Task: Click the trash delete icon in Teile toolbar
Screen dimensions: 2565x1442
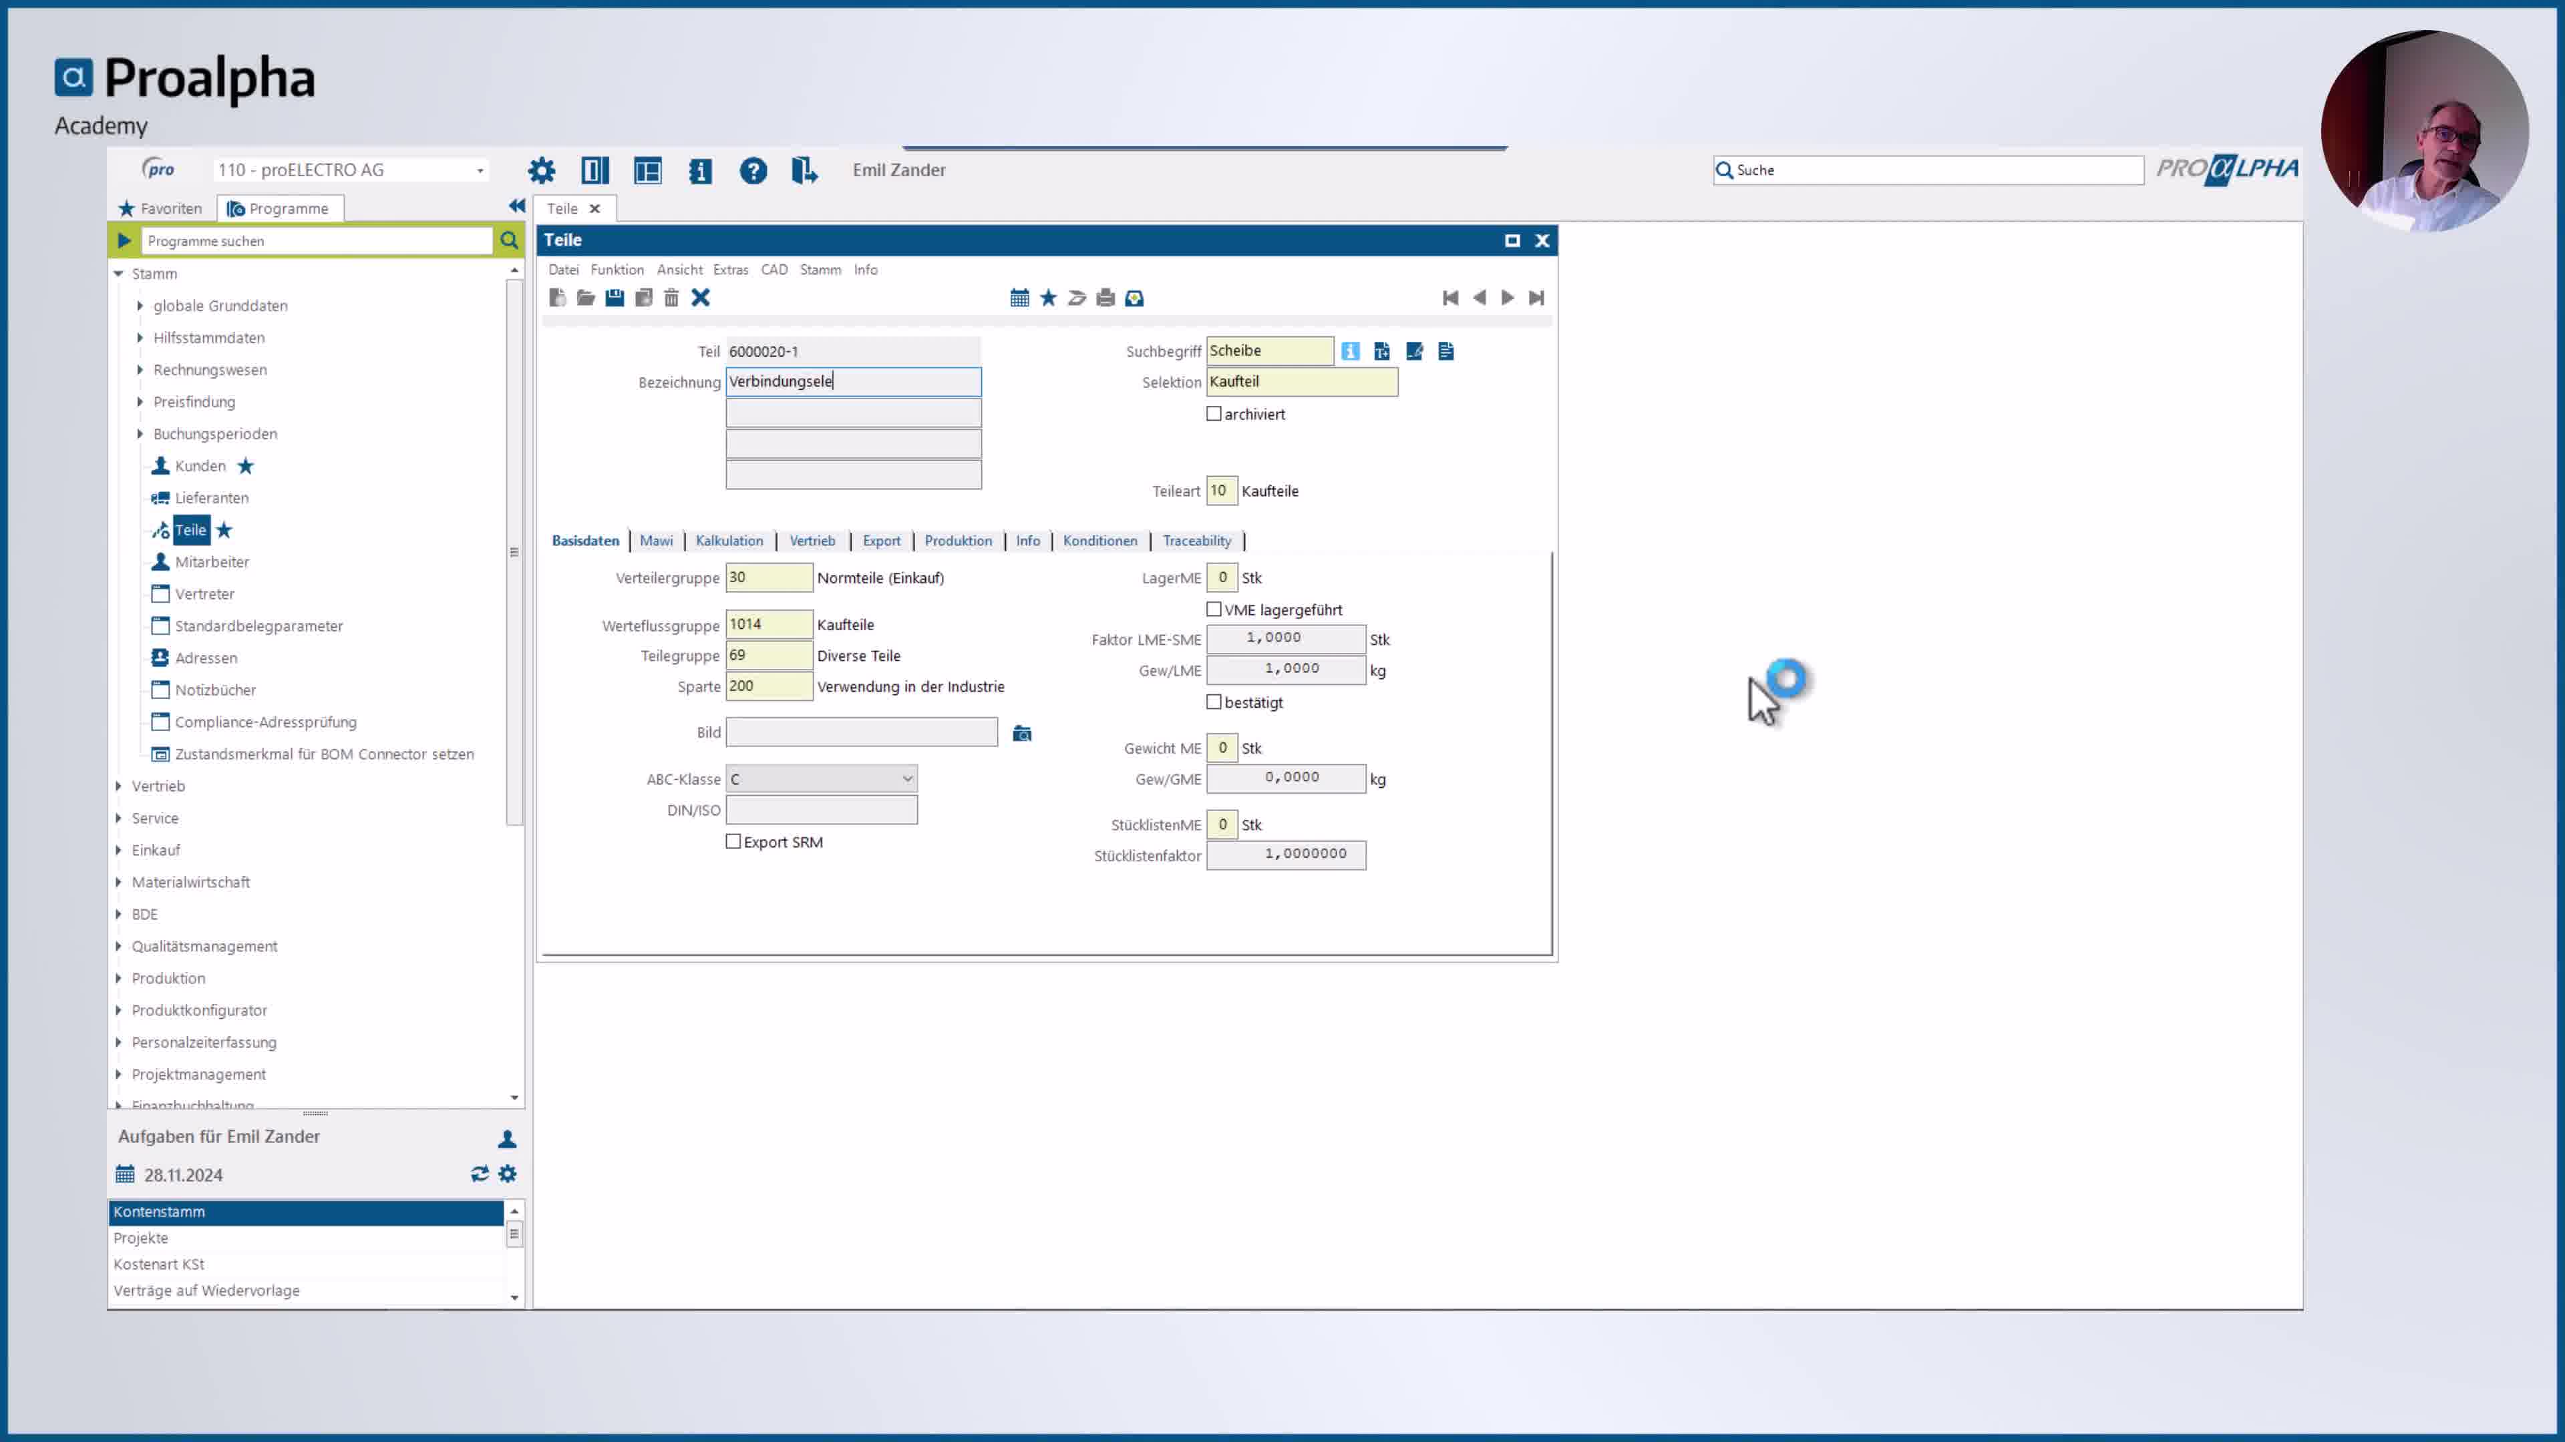Action: [671, 298]
